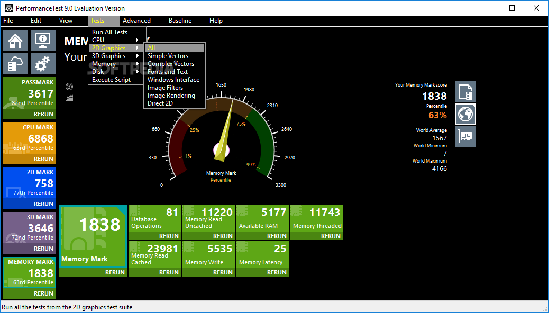Click the PerformanceTest app icon in title bar

8,8
